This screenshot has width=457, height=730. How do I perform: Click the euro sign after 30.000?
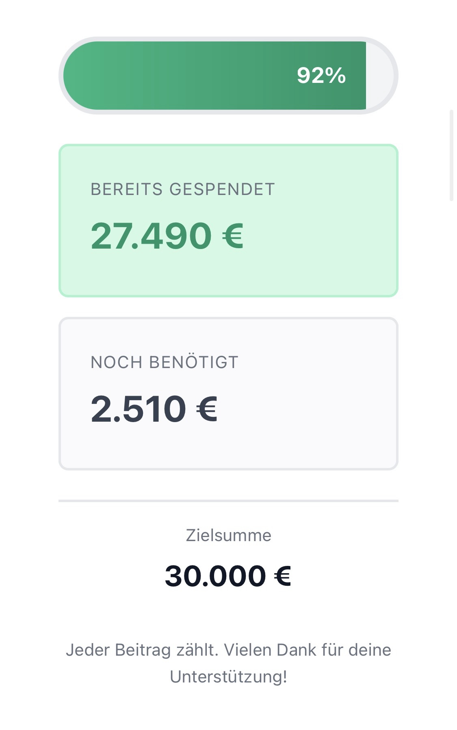pos(282,576)
